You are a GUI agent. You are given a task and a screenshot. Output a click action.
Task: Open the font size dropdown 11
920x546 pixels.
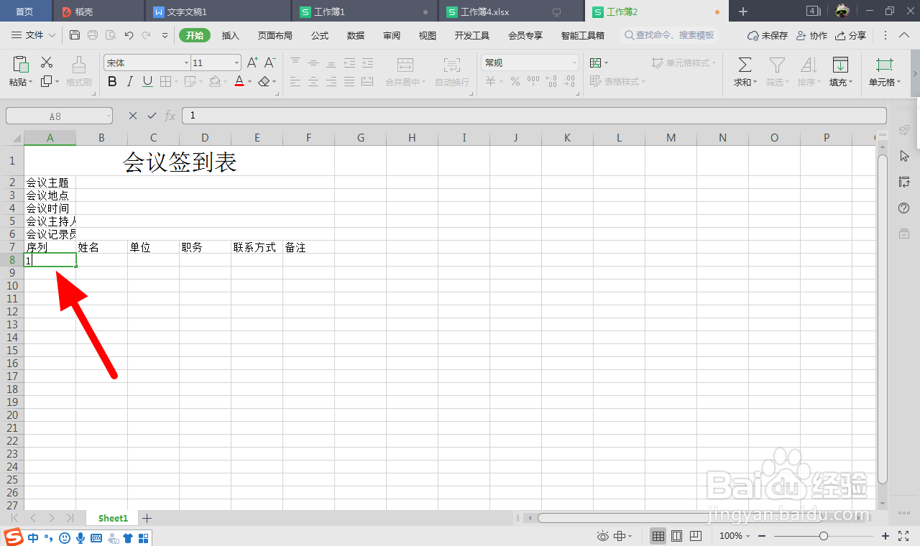(236, 63)
